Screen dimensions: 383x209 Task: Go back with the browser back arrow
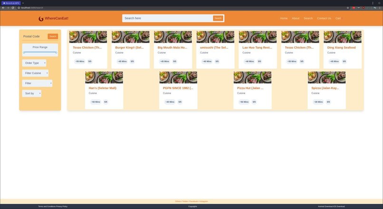[3, 8]
